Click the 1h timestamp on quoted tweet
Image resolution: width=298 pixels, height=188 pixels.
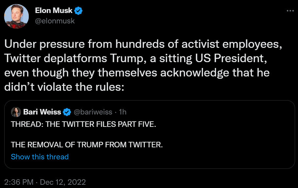coord(122,112)
